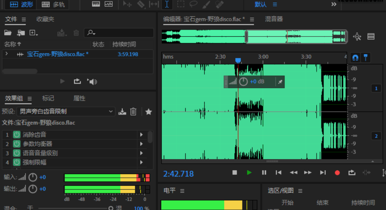This screenshot has height=210, width=386.
Task: Click the Play button in transport controls
Action: (x=249, y=173)
